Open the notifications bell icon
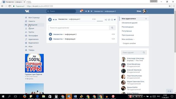Screen dimensions: 176x99 (x=81, y=11)
